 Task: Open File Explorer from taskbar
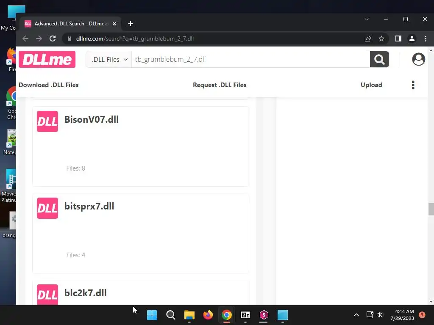coord(189,315)
